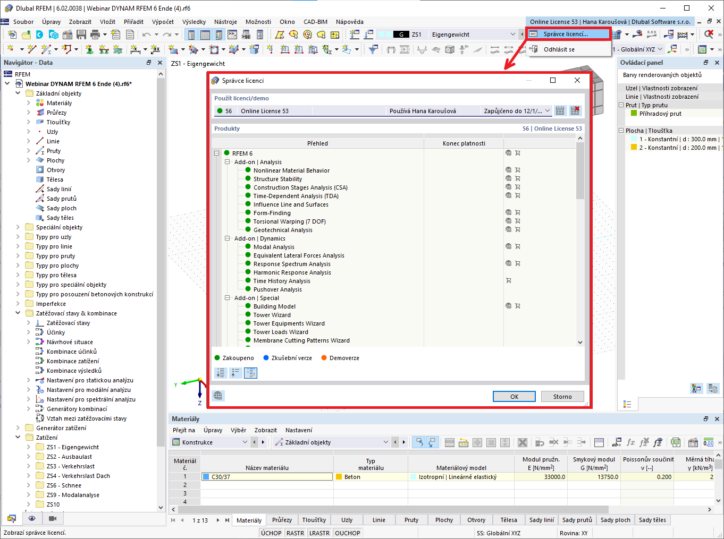This screenshot has height=539, width=724.
Task: Open the existing model folder icon
Action: (26, 35)
